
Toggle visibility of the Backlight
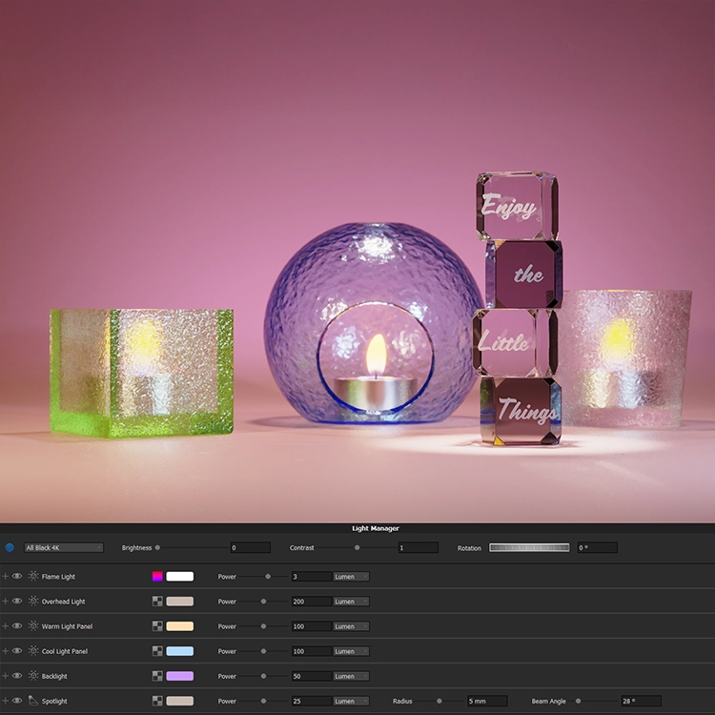(x=17, y=676)
